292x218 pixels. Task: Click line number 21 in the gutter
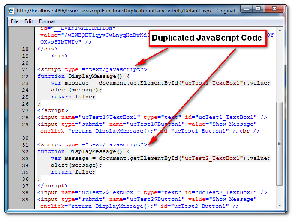point(24,70)
